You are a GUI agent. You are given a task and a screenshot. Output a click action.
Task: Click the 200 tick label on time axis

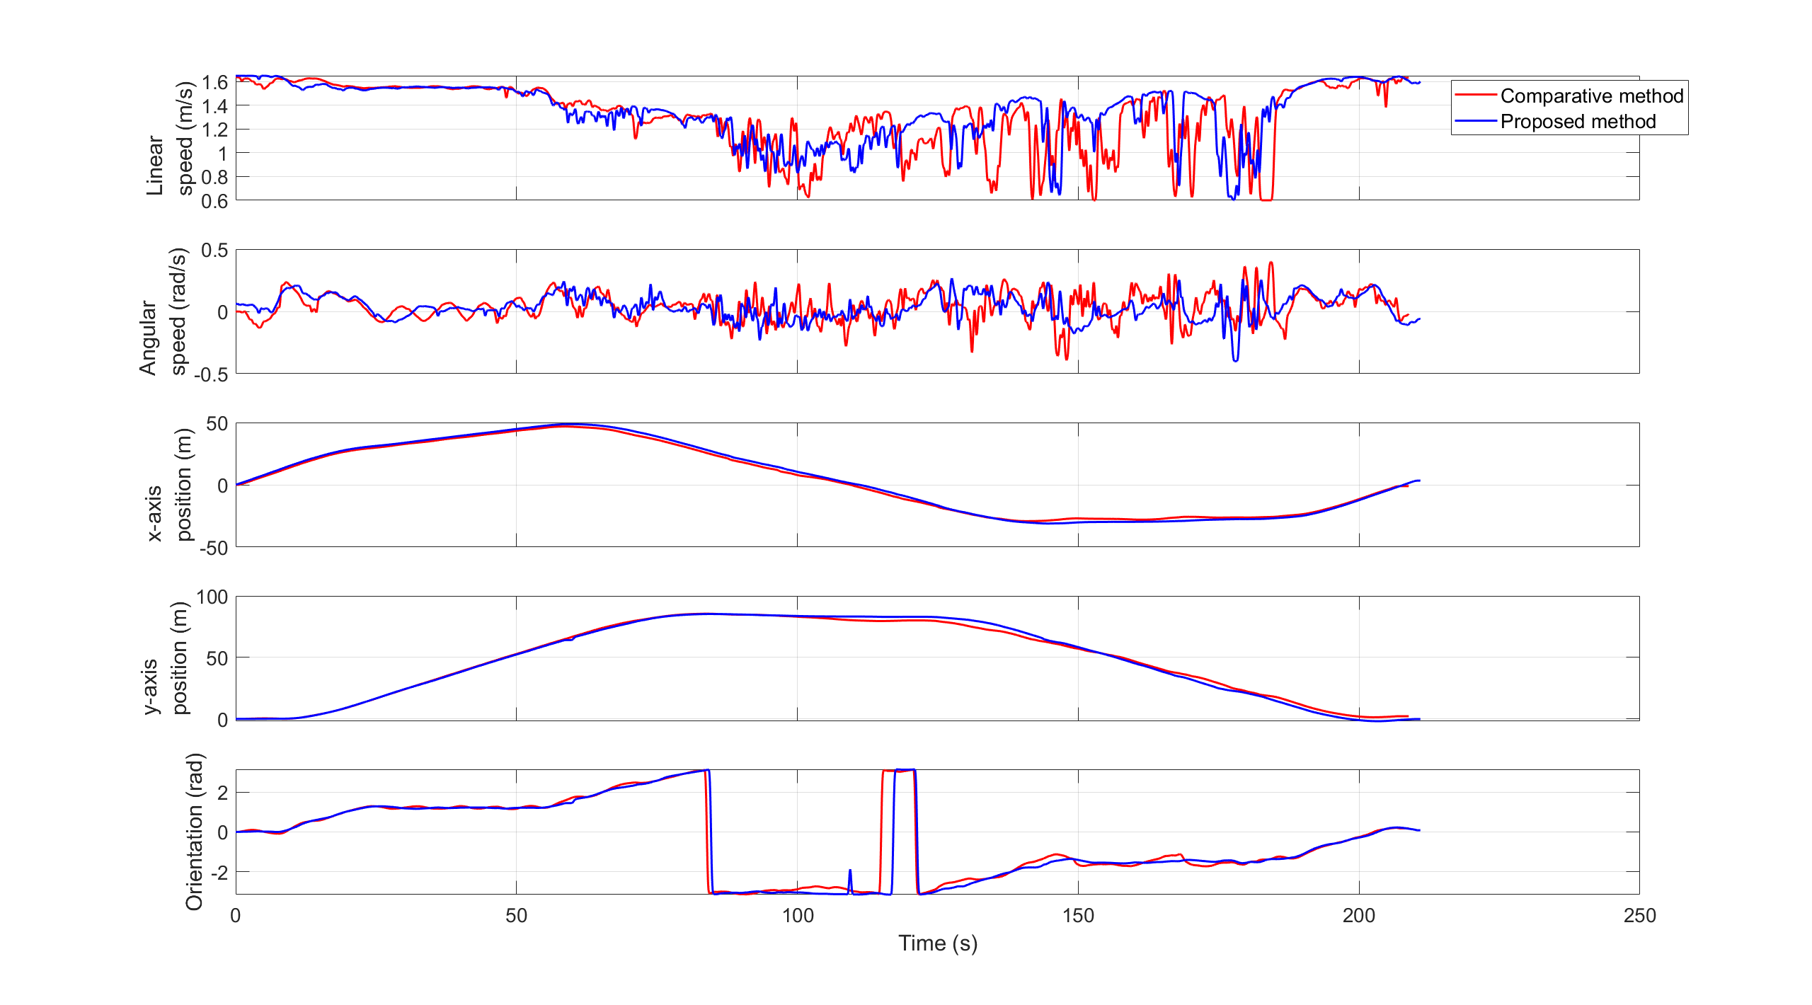[1358, 916]
